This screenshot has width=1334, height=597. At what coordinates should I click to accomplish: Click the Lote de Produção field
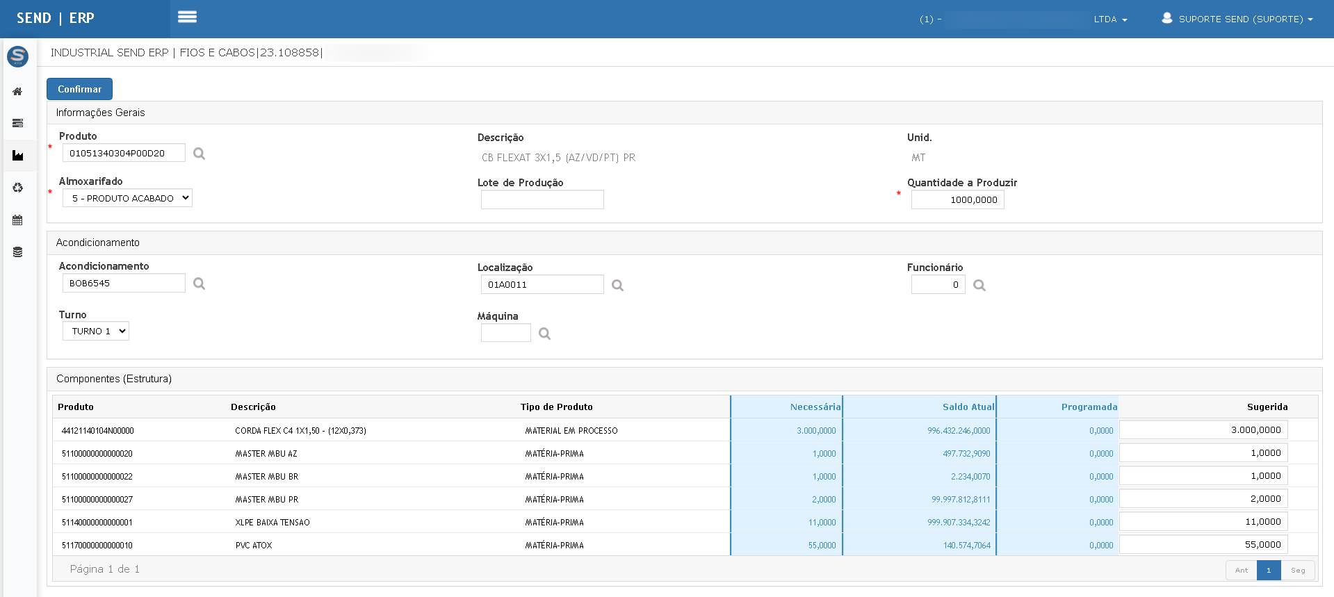pos(542,199)
